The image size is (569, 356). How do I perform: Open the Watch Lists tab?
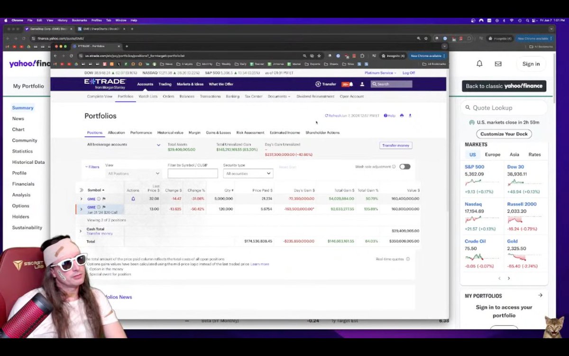click(148, 96)
